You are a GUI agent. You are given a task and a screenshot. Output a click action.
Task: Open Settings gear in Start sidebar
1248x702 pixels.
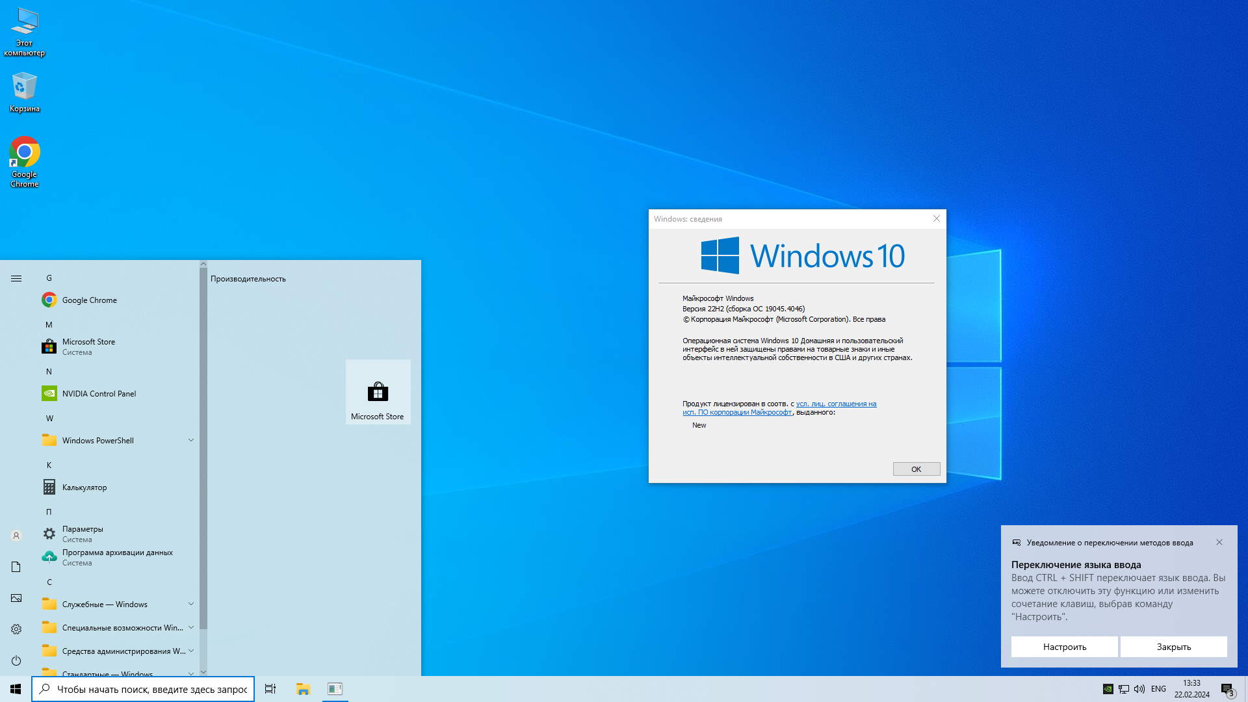pyautogui.click(x=16, y=629)
